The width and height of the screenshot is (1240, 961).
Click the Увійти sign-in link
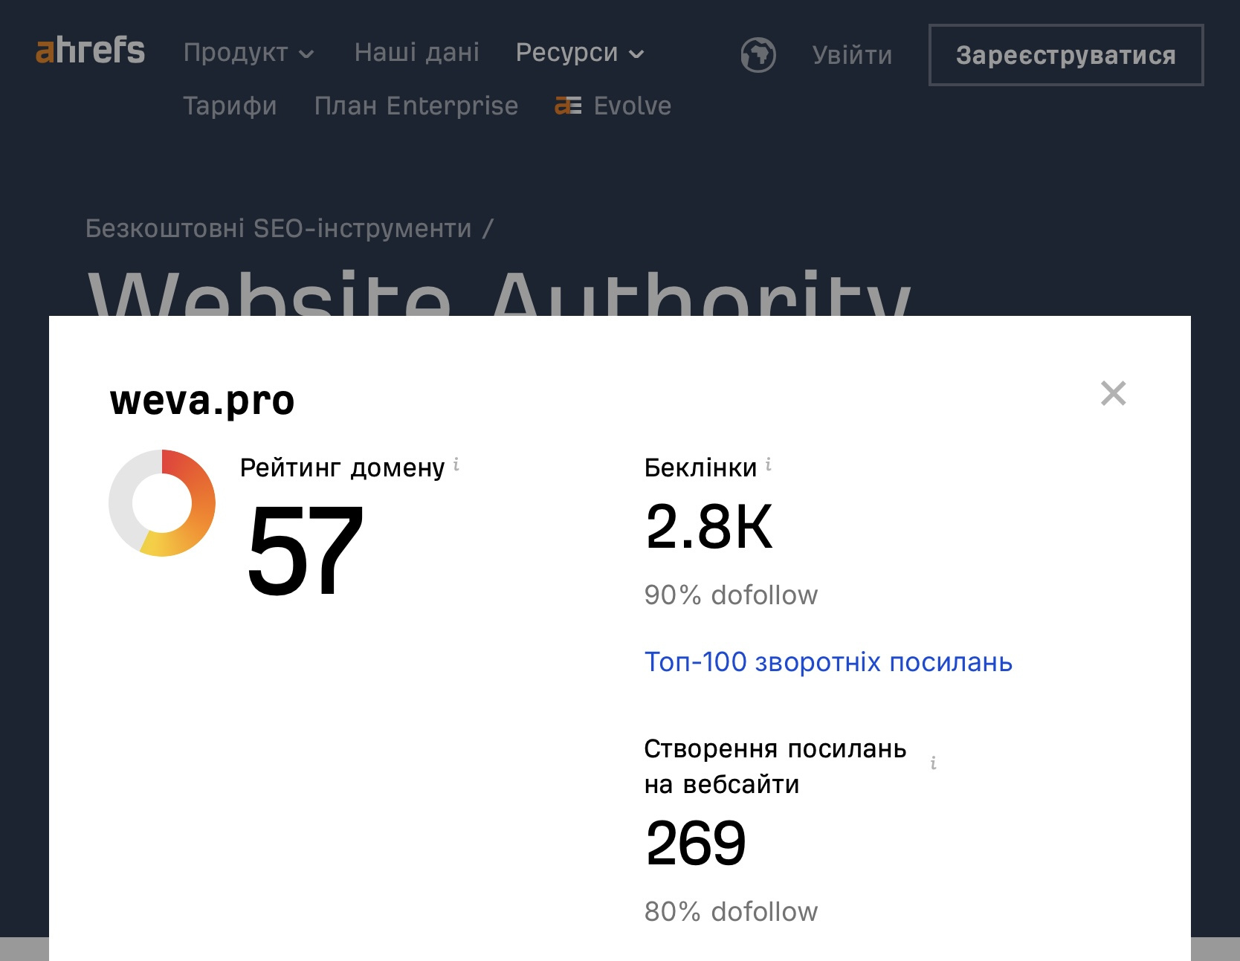tap(852, 55)
